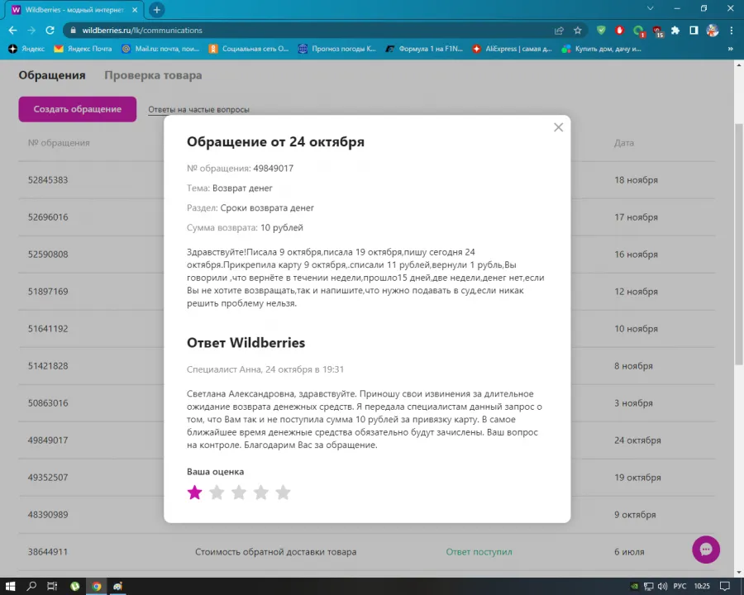
Task: Select appeal number 49849017 in the list
Action: (48, 440)
